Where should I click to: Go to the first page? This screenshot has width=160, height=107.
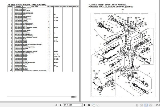point(56,105)
